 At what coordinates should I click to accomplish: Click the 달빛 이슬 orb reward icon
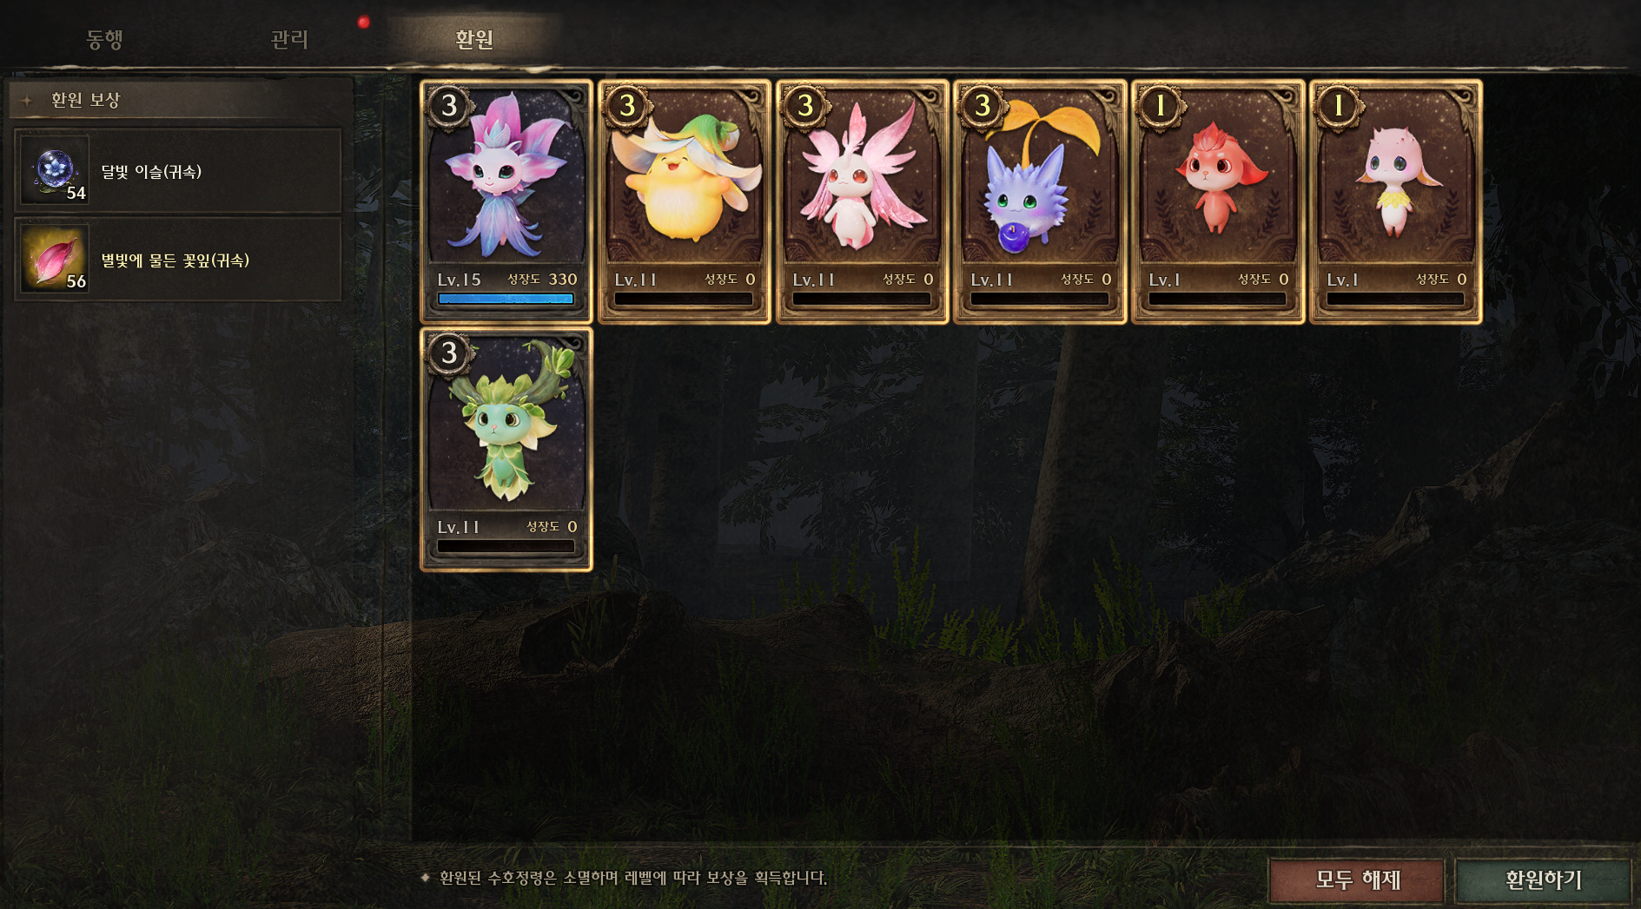tap(54, 170)
